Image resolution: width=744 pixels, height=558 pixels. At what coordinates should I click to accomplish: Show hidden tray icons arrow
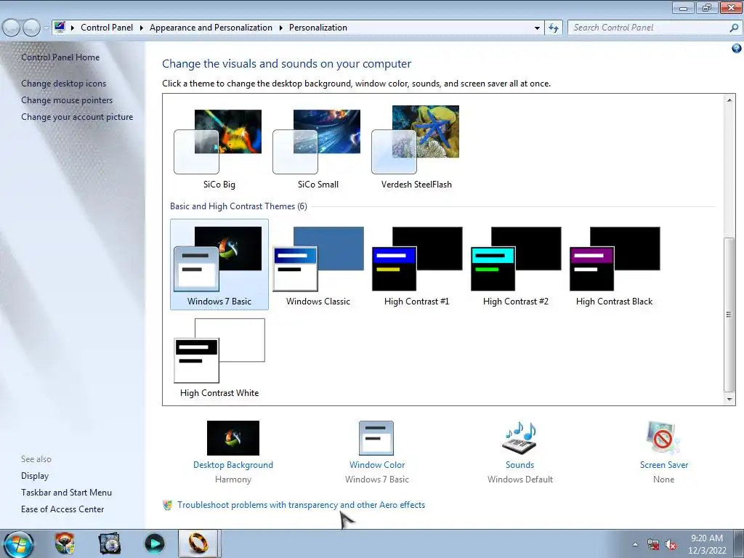point(635,545)
